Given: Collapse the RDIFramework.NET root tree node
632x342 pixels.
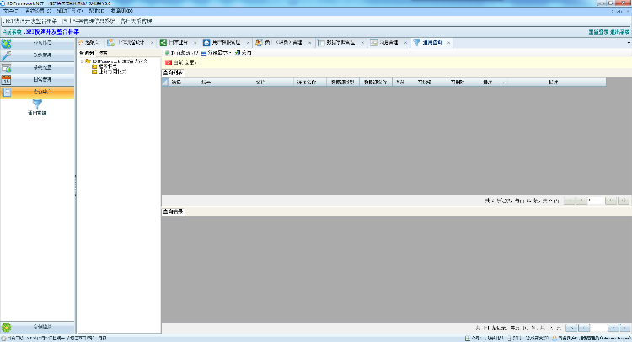Looking at the screenshot, I should pos(83,61).
